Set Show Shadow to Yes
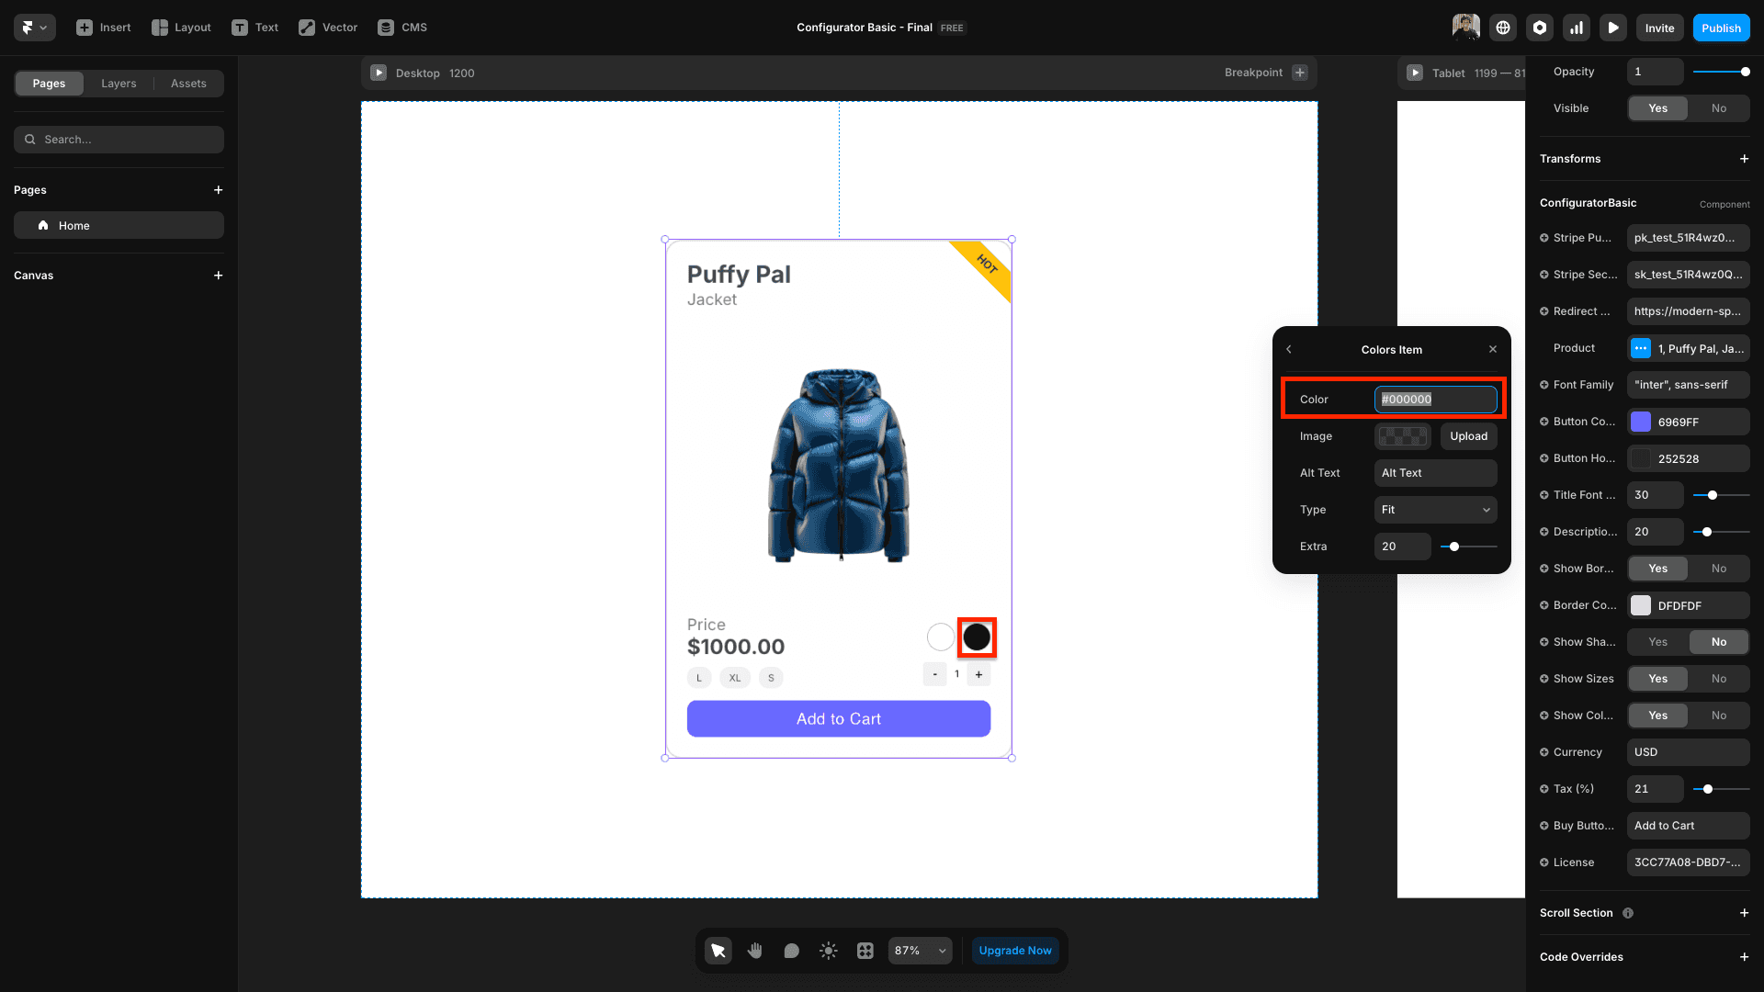Image resolution: width=1764 pixels, height=992 pixels. 1657,642
